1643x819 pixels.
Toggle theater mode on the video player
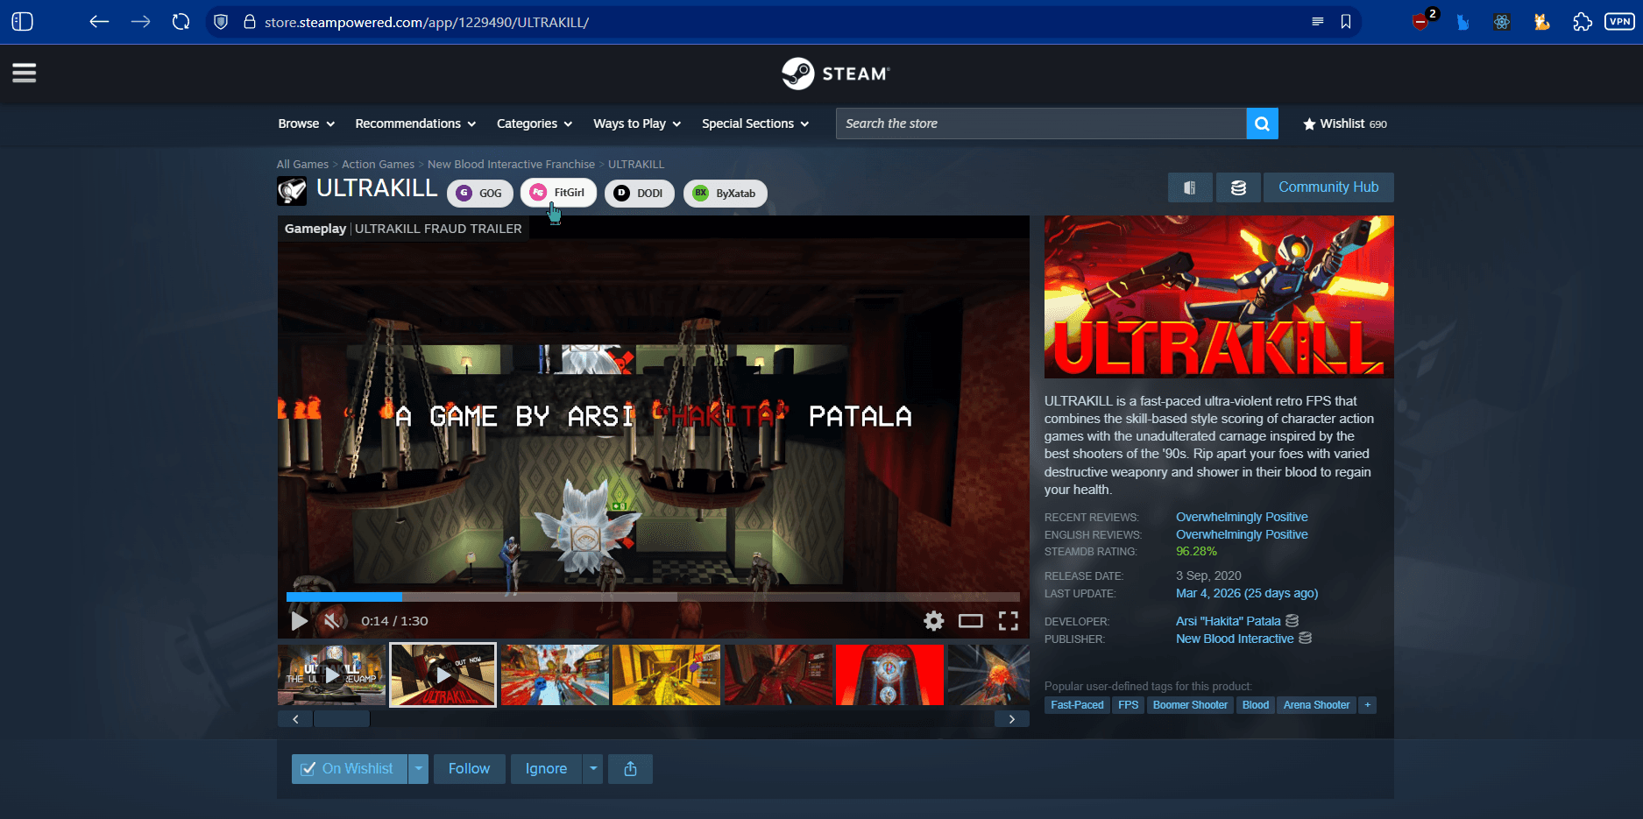(971, 620)
